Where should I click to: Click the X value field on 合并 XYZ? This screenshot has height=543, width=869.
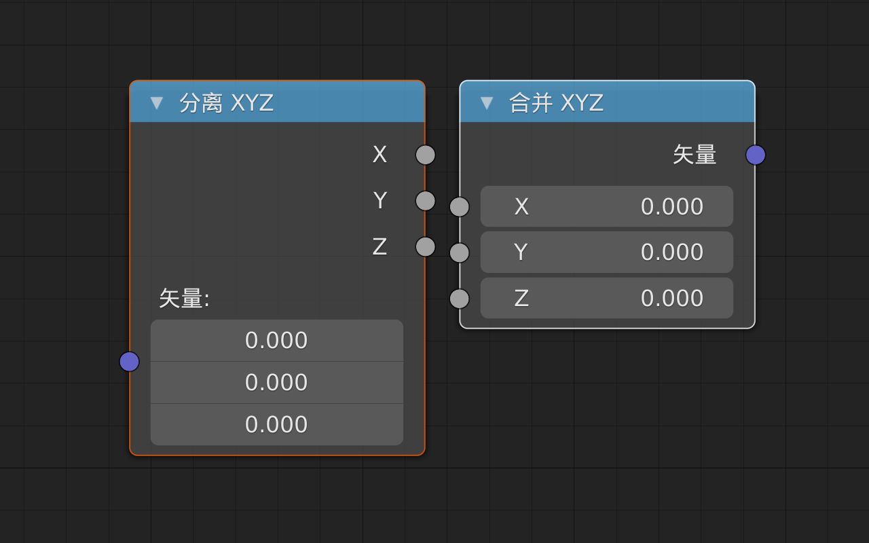pos(606,206)
